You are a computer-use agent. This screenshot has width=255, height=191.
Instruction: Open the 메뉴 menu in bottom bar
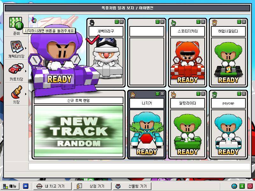coord(10,186)
